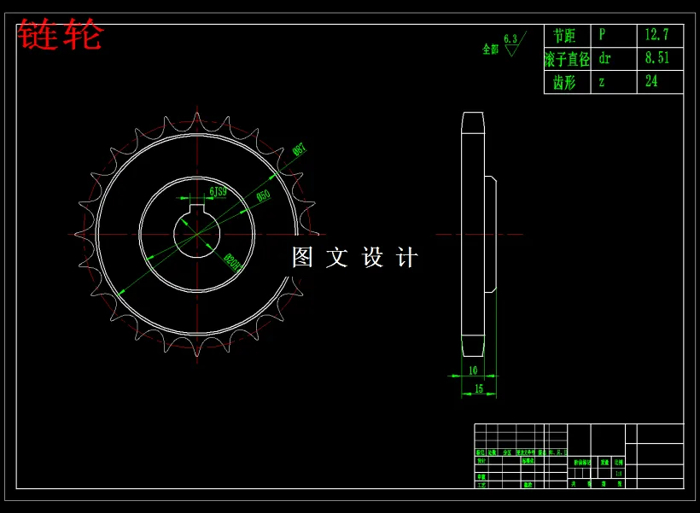Select the 6JS9 keyway width dimension

(x=218, y=191)
